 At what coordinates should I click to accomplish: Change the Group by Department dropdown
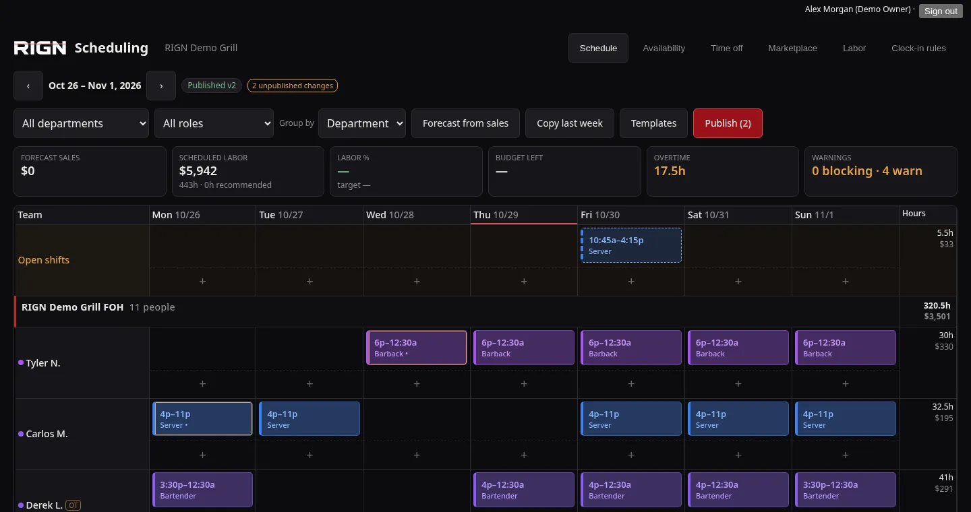click(x=362, y=123)
